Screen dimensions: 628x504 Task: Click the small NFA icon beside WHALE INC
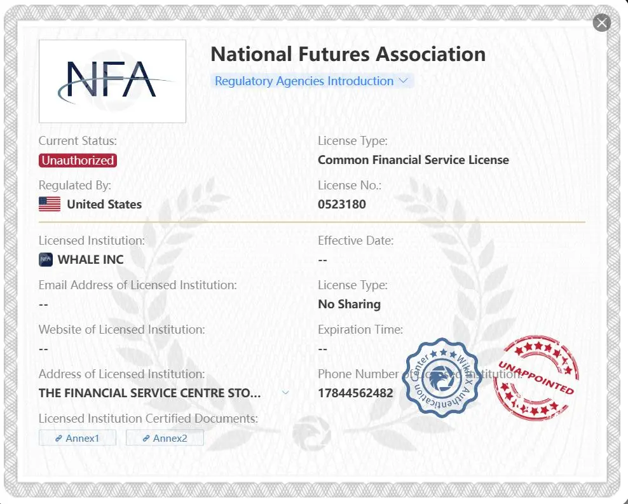click(x=46, y=259)
